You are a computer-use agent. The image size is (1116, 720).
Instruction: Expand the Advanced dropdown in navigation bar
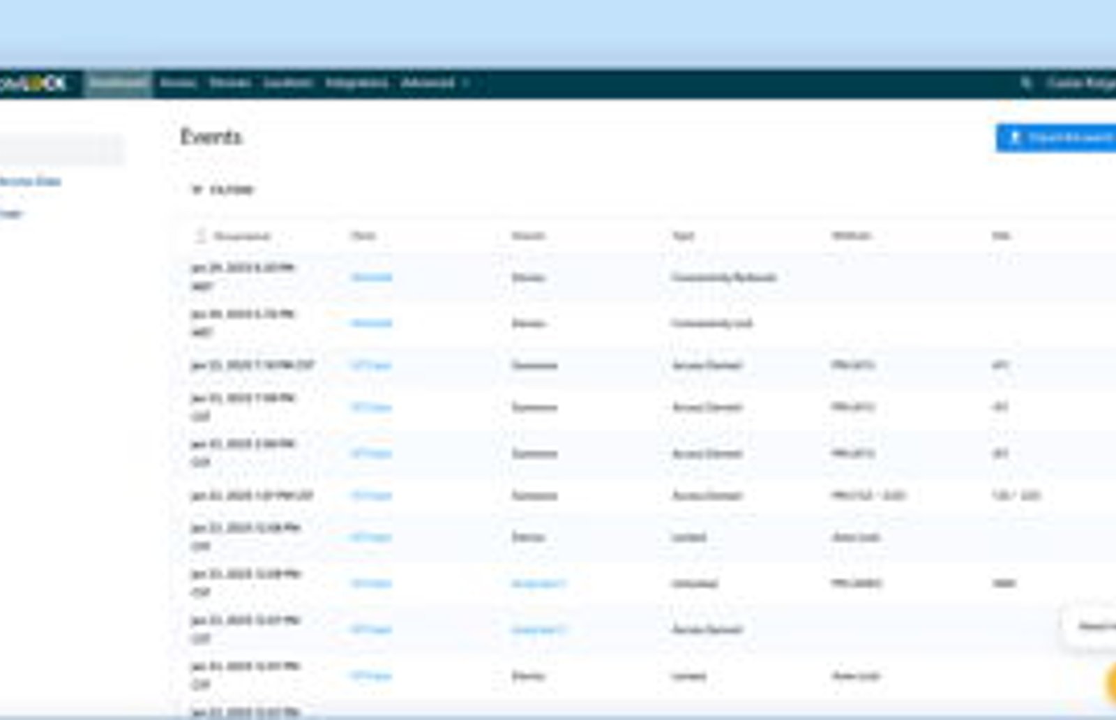[x=435, y=83]
